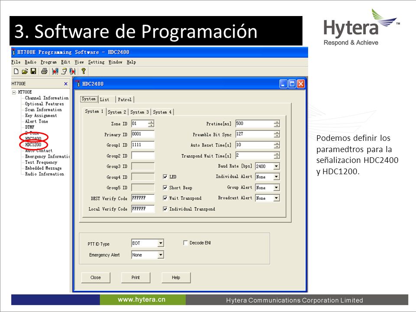Click the Pretime[ms] spinner arrows
Viewport: 416px width, 312px height.
(277, 123)
